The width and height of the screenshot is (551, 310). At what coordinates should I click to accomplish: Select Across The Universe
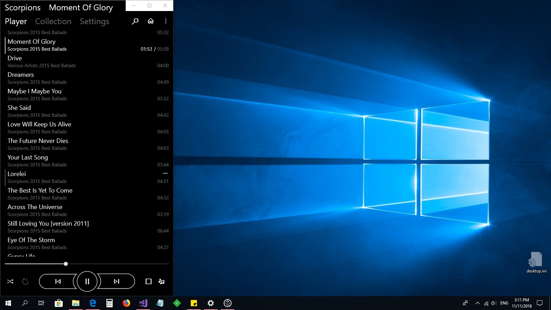click(x=35, y=207)
